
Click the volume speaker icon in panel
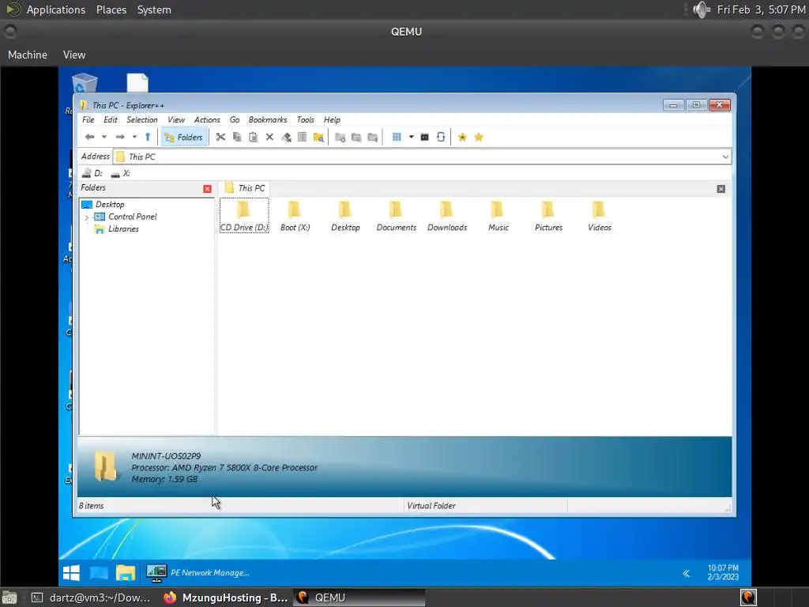click(x=702, y=9)
